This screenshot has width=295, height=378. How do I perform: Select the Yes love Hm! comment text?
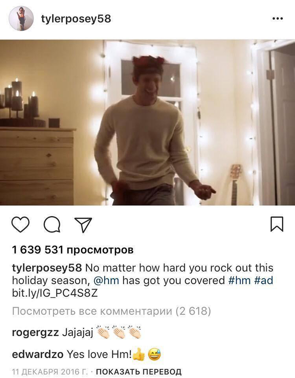pyautogui.click(x=99, y=354)
